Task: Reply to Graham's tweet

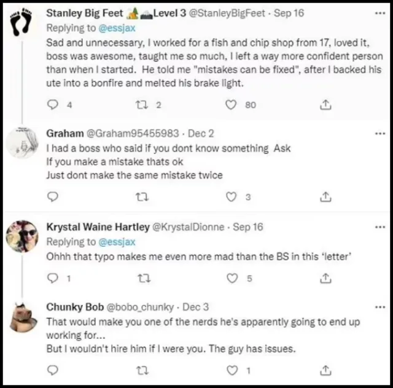Action: 53,197
